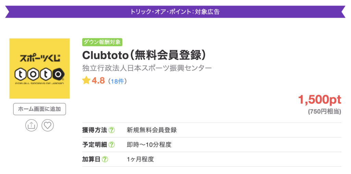Click the Clubtoto（無料会員登録） title
Viewport: 351px width, 174px height.
[x=144, y=55]
